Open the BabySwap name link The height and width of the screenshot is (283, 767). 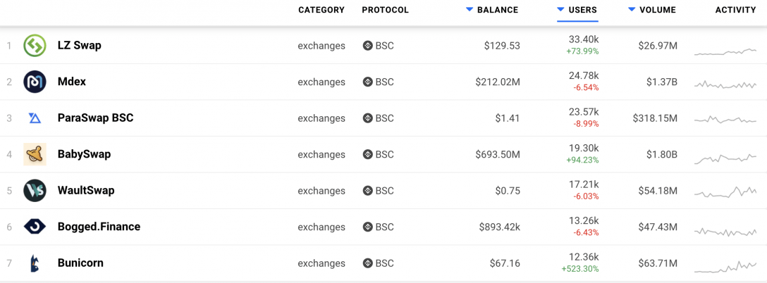click(x=84, y=154)
